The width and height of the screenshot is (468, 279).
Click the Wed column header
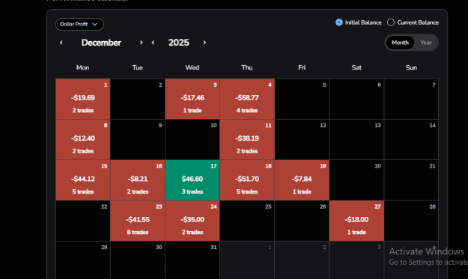tap(192, 67)
